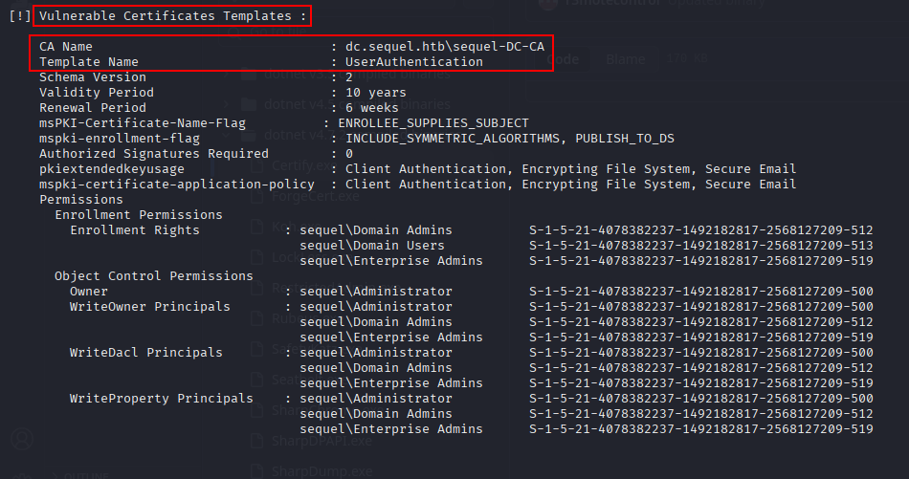Open ForgeCert.exe in background file list
This screenshot has height=479, width=909.
click(316, 196)
